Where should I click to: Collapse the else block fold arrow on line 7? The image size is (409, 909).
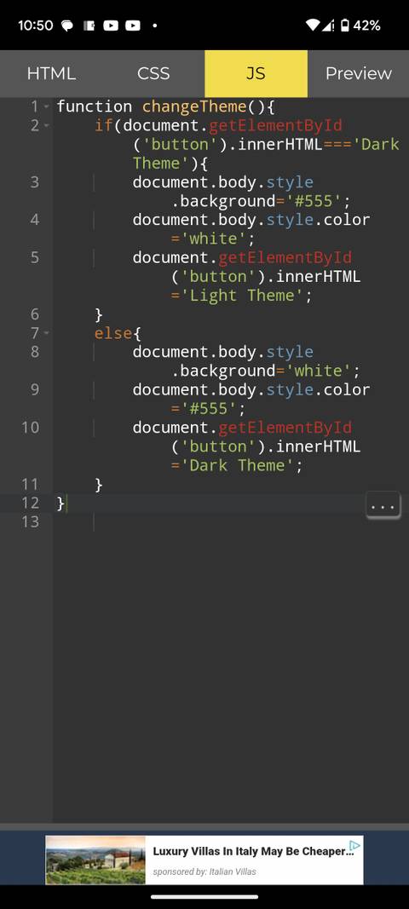pos(46,333)
